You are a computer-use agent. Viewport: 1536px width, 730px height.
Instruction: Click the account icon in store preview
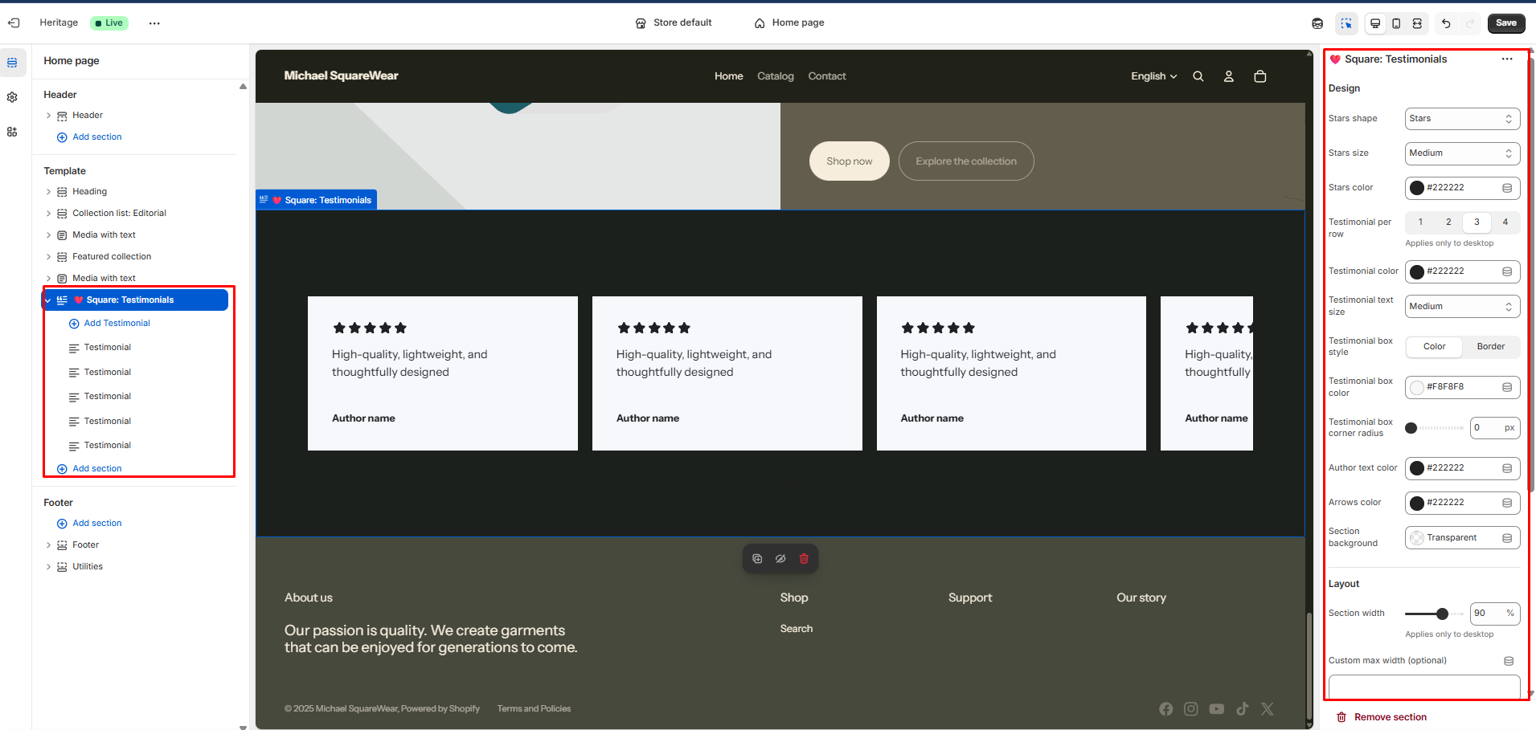tap(1229, 76)
